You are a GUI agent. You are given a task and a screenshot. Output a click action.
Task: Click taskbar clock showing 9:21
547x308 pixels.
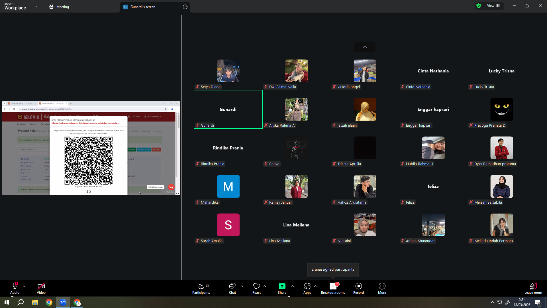[x=522, y=302]
